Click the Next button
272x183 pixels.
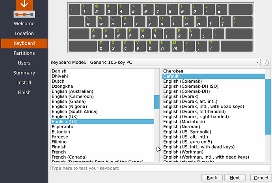235,178
